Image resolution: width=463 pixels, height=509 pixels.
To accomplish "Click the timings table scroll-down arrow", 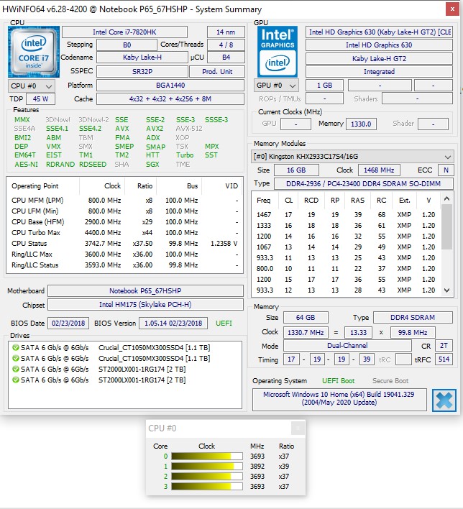I will (446, 290).
